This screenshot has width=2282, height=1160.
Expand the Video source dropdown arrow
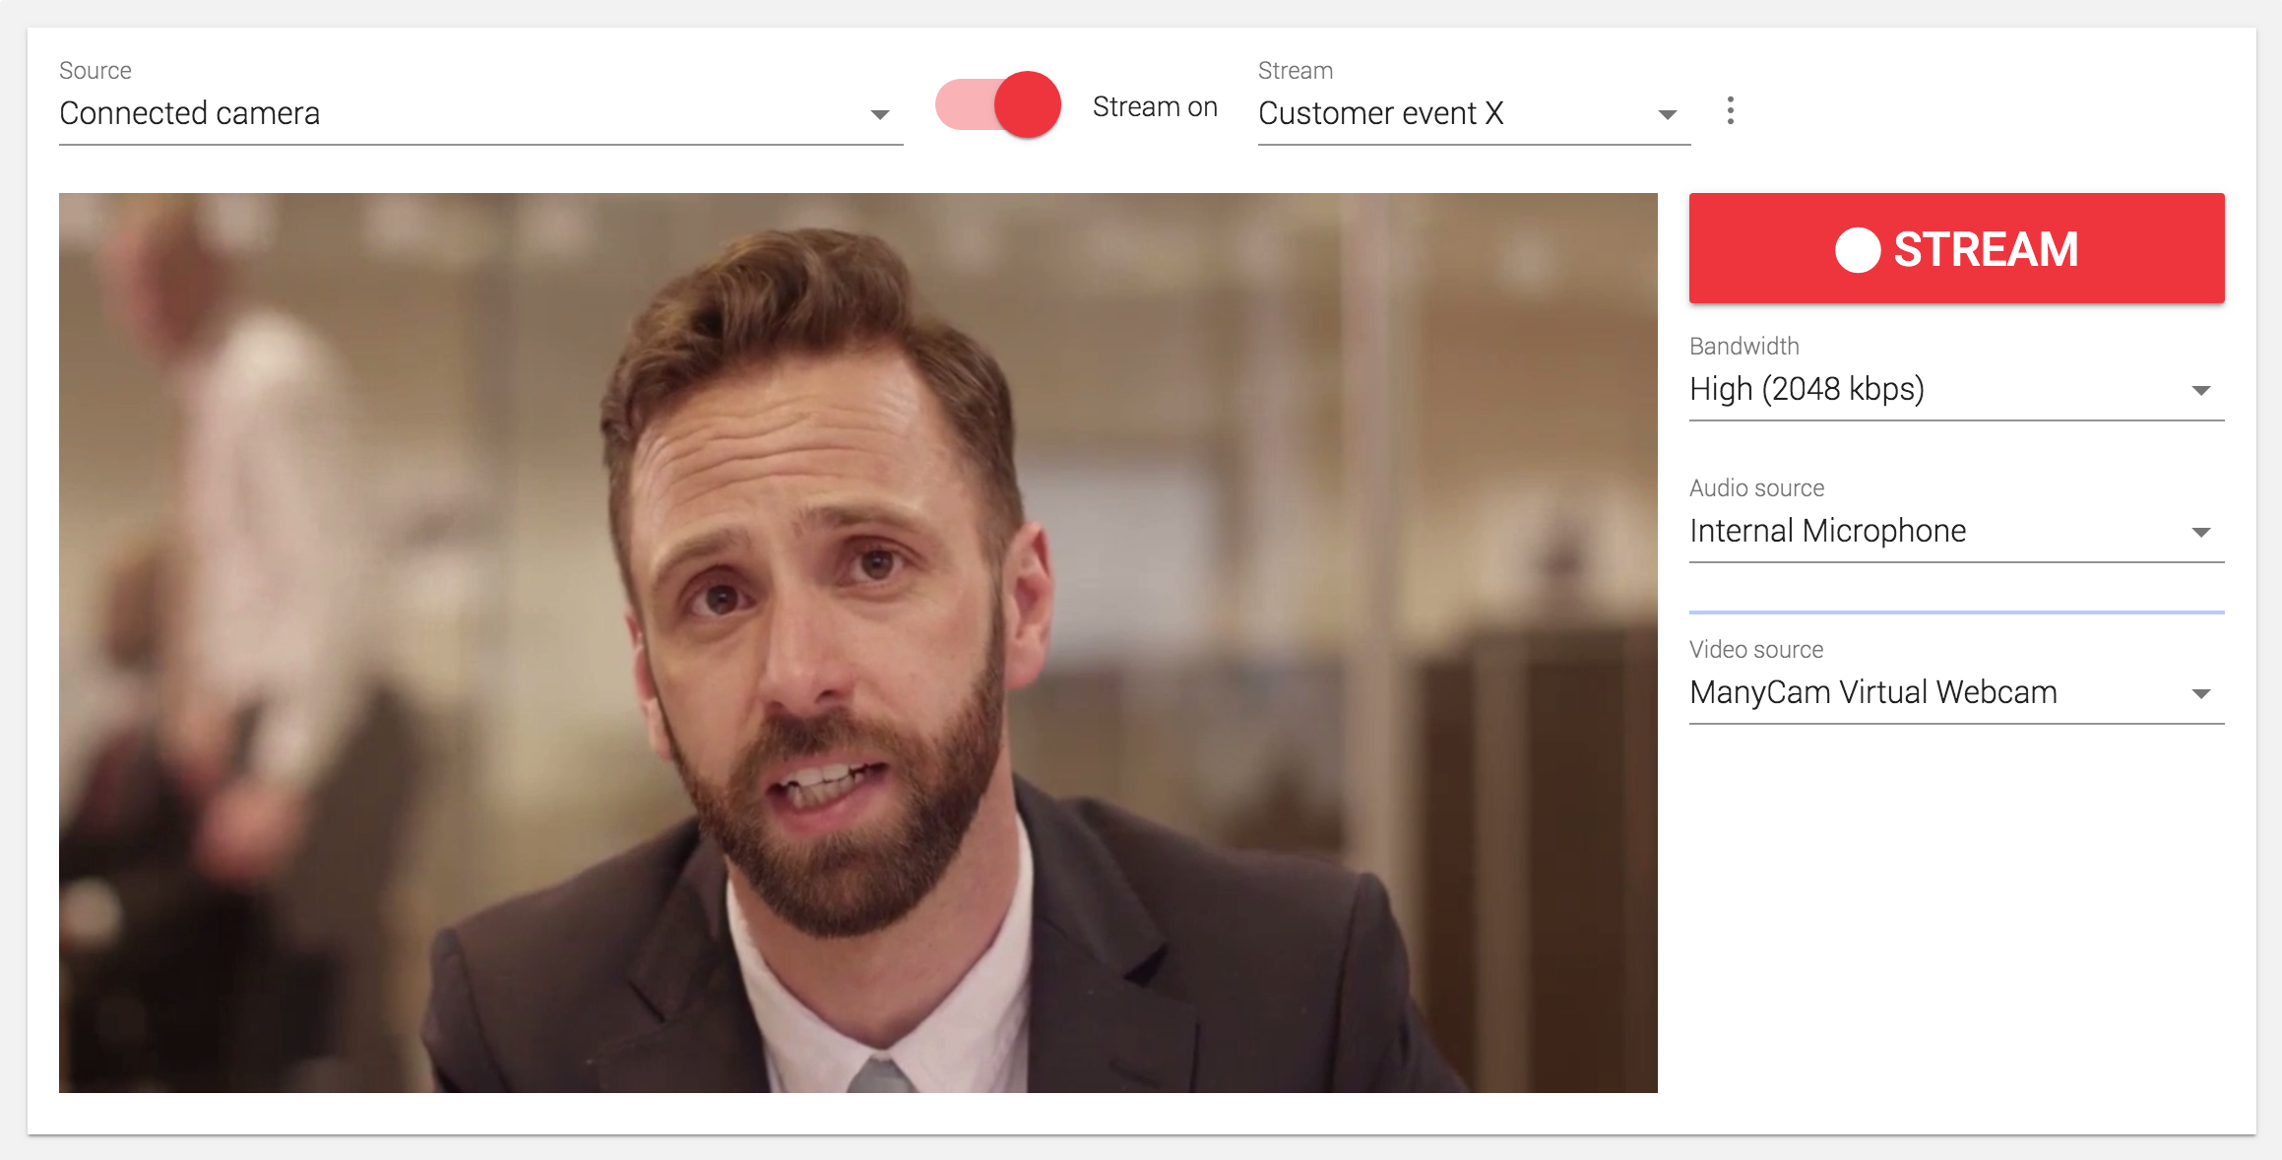(x=2201, y=694)
